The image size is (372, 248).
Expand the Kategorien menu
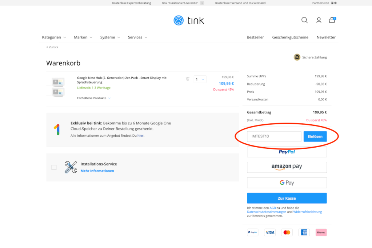tap(54, 37)
